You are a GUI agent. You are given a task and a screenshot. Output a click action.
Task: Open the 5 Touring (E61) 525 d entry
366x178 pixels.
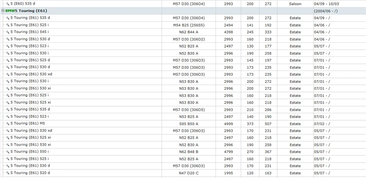tap(30, 60)
